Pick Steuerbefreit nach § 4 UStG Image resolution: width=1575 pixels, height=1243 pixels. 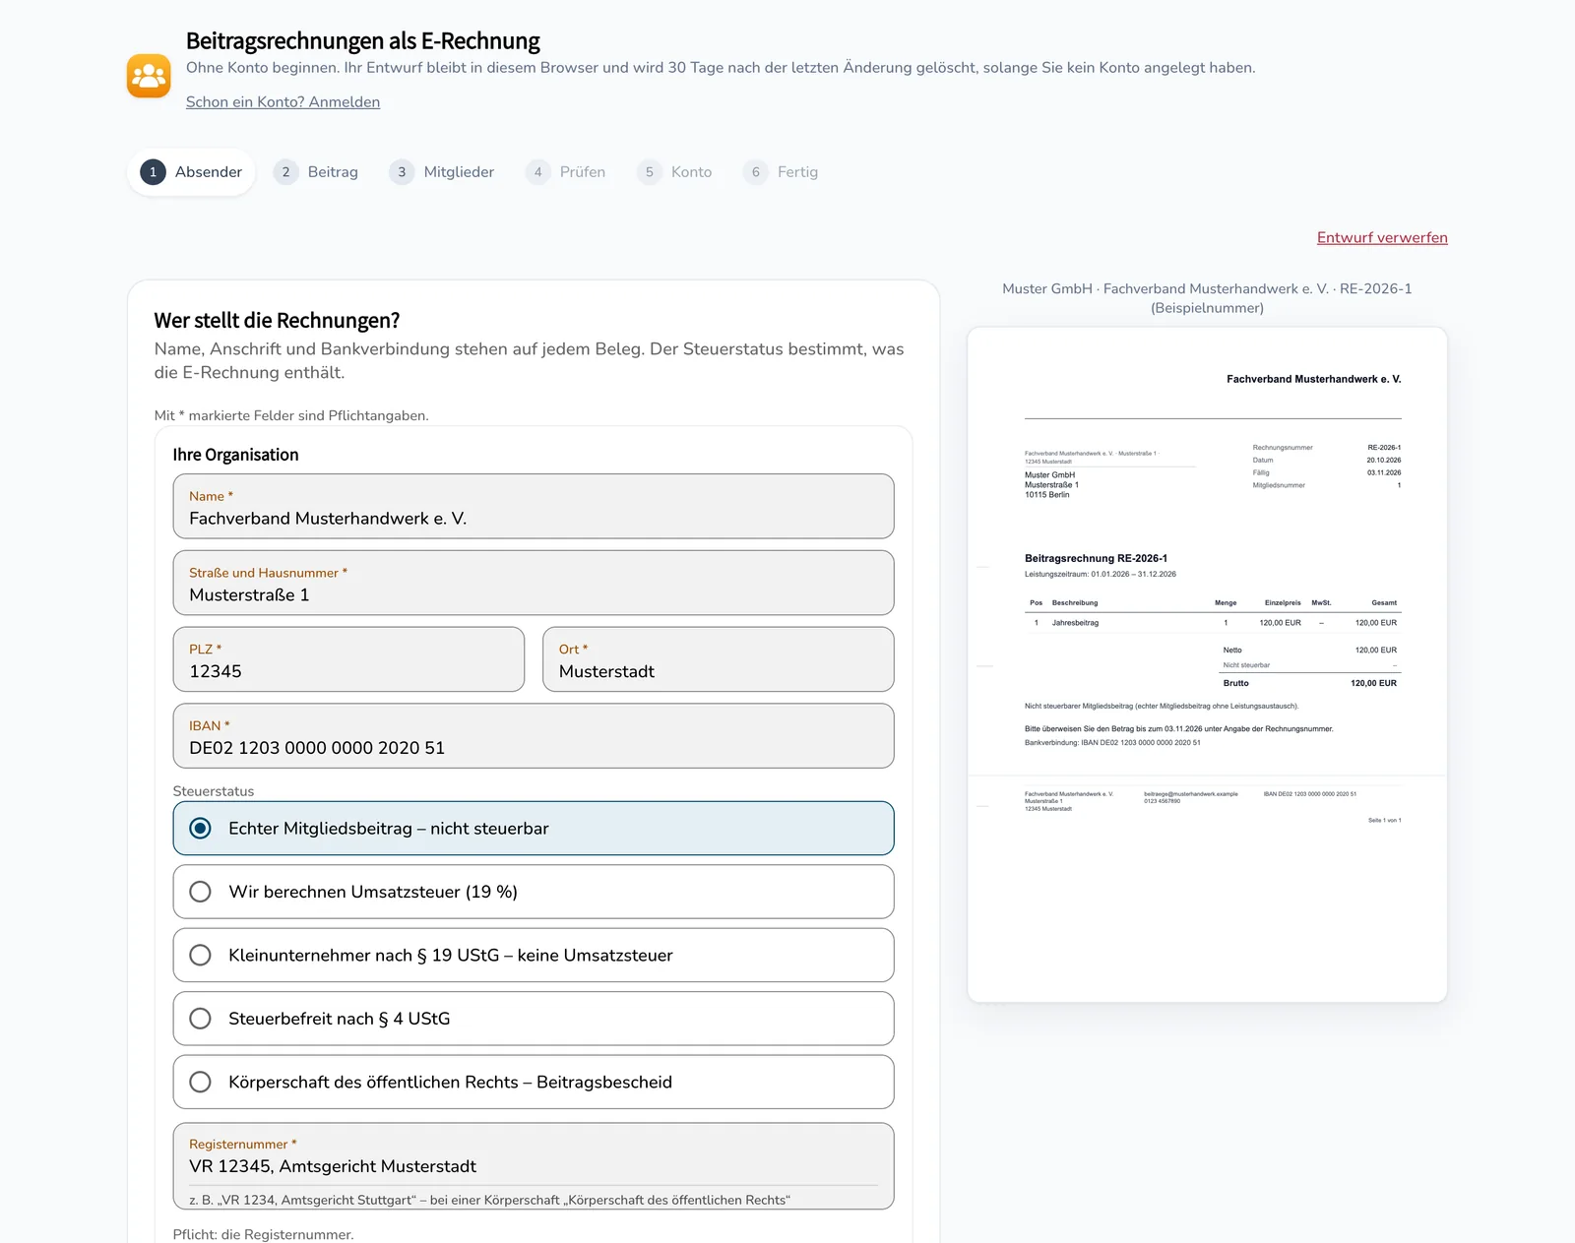pyautogui.click(x=534, y=1019)
